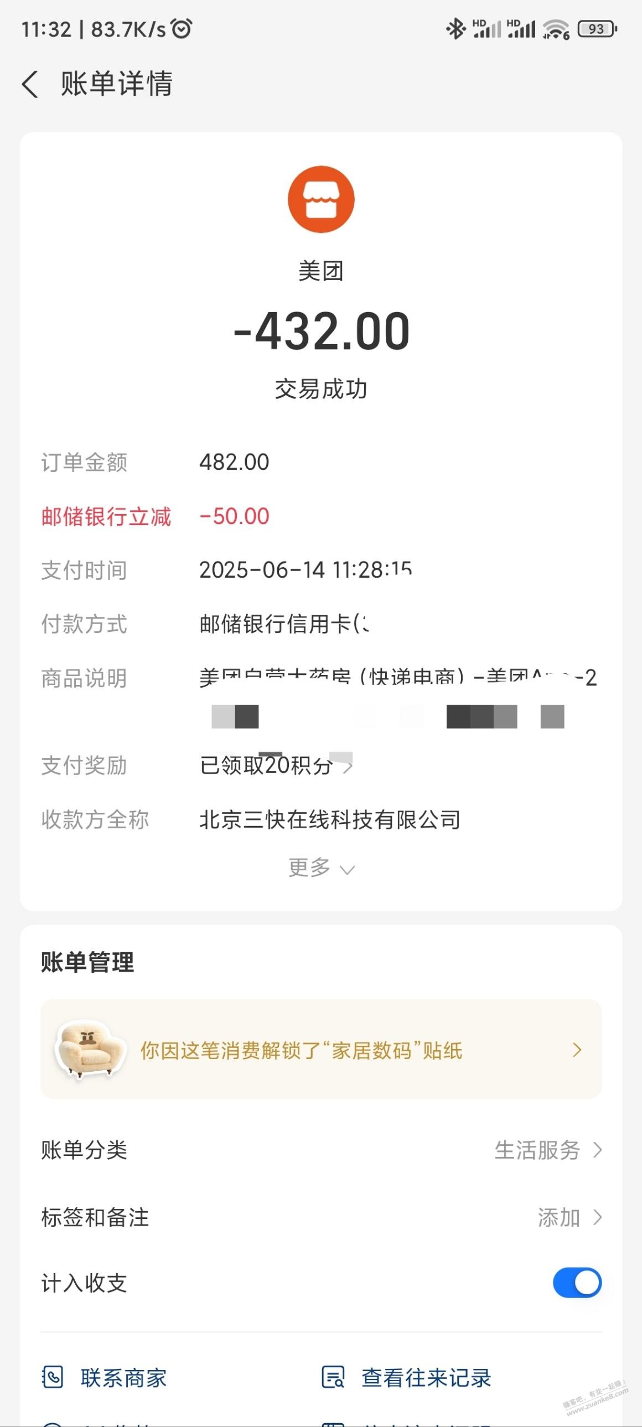Tap the 联系商家 link text

pyautogui.click(x=123, y=1378)
